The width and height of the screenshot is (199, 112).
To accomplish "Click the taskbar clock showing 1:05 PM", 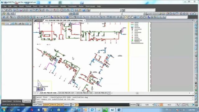I will coord(192,110).
